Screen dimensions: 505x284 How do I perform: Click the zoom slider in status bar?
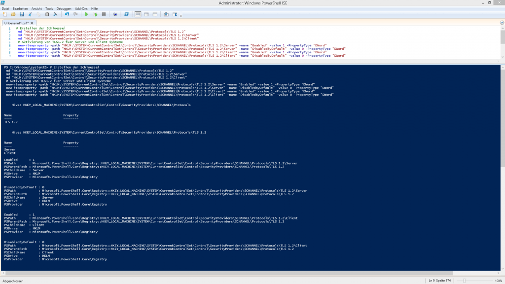pyautogui.click(x=464, y=281)
